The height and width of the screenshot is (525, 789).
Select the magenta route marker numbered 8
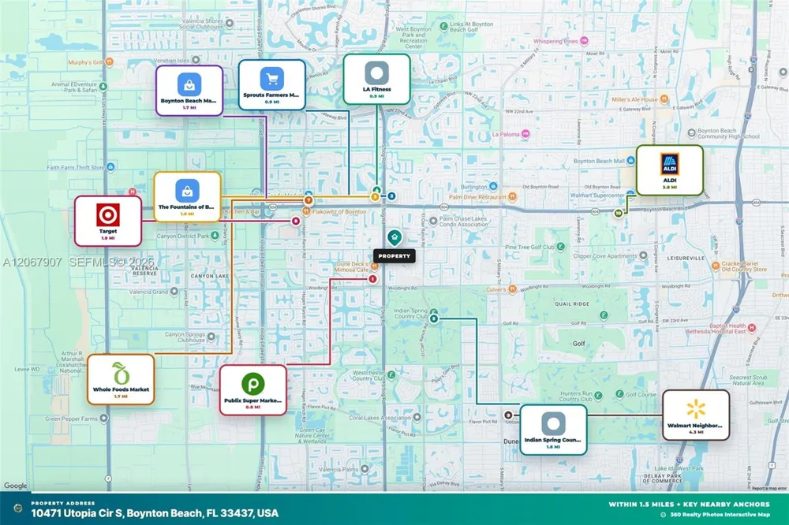[x=296, y=221]
